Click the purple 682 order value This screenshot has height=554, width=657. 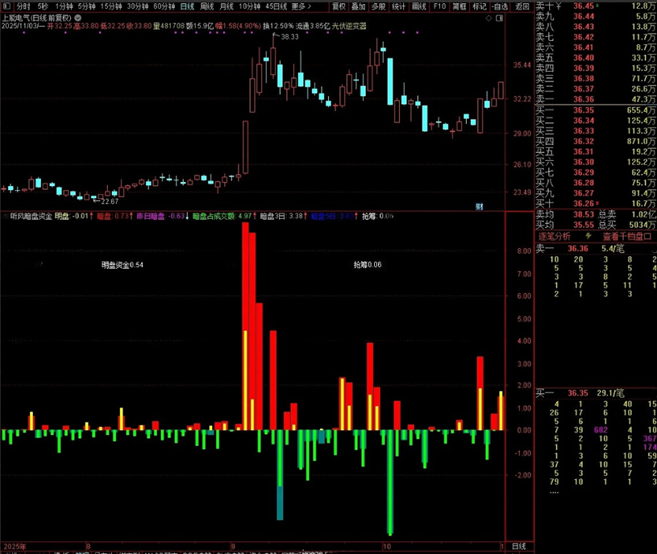[x=601, y=430]
